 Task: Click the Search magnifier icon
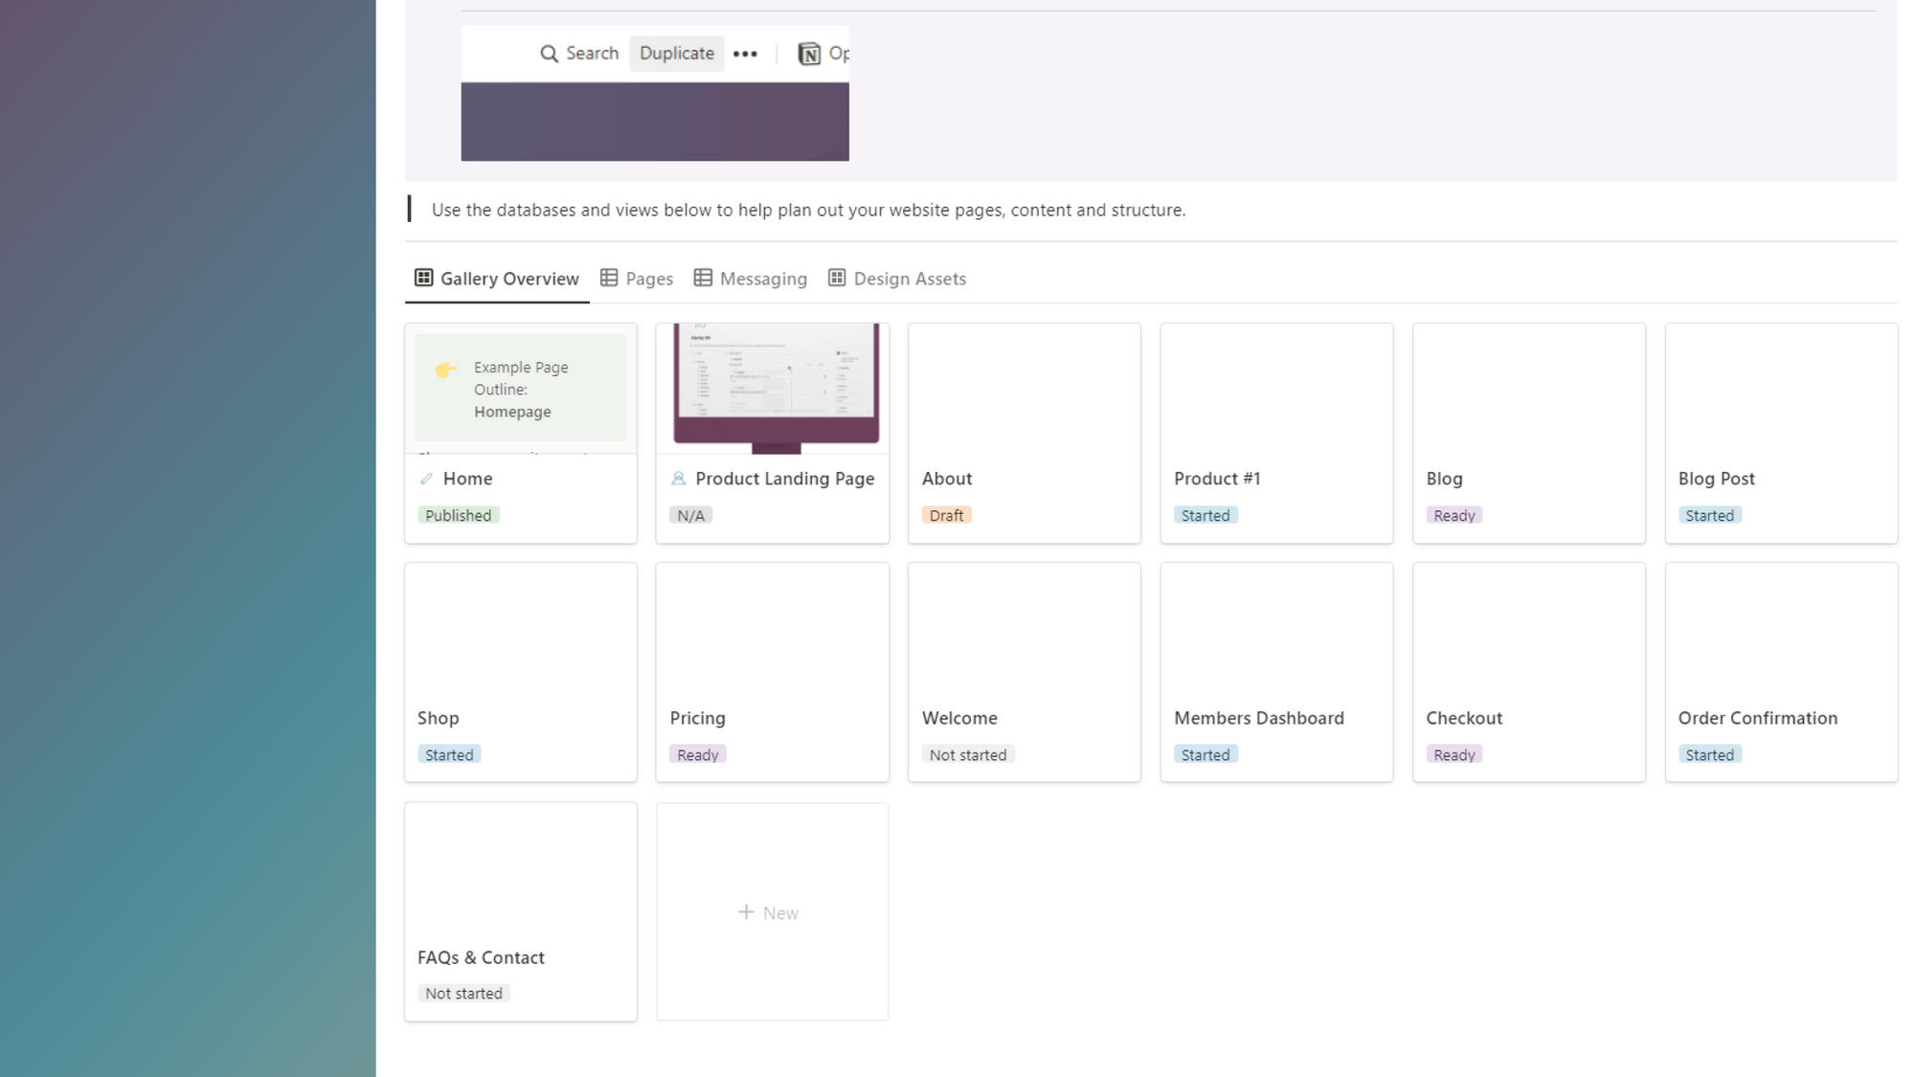(x=549, y=53)
